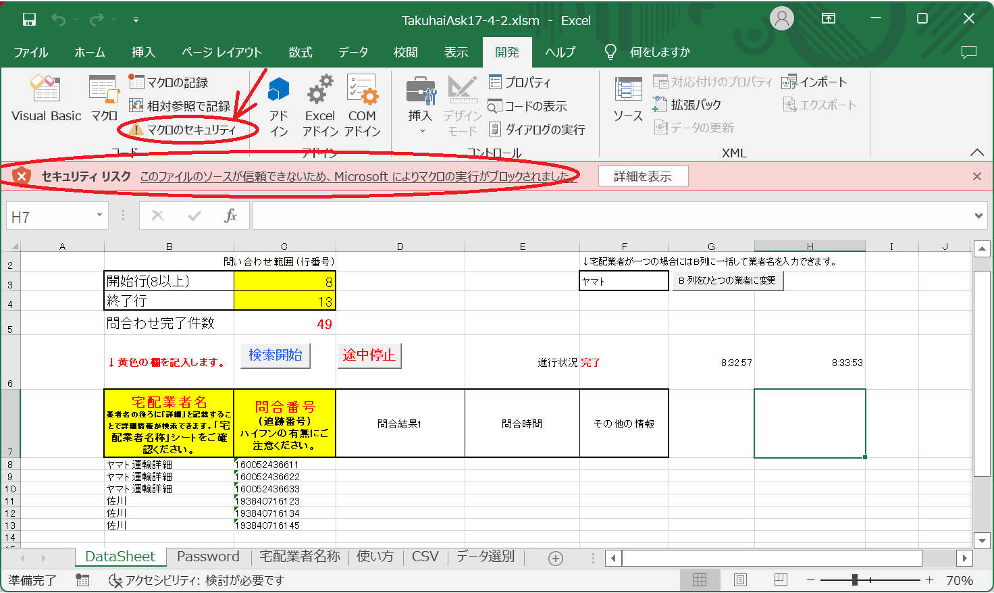Open the マクロ (Macros) dialog

(104, 98)
